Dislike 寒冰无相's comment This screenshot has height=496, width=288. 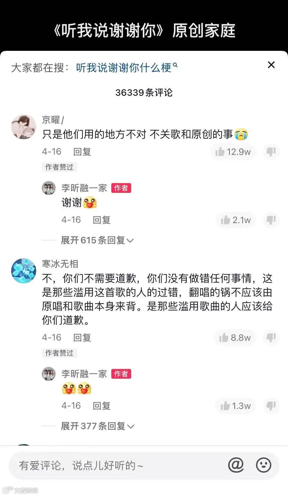[x=271, y=338]
